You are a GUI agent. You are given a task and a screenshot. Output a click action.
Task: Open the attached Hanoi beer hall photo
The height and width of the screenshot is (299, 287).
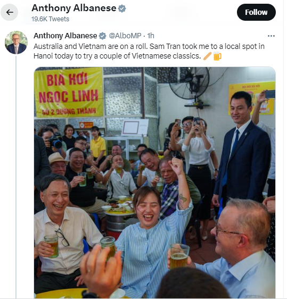(x=155, y=182)
